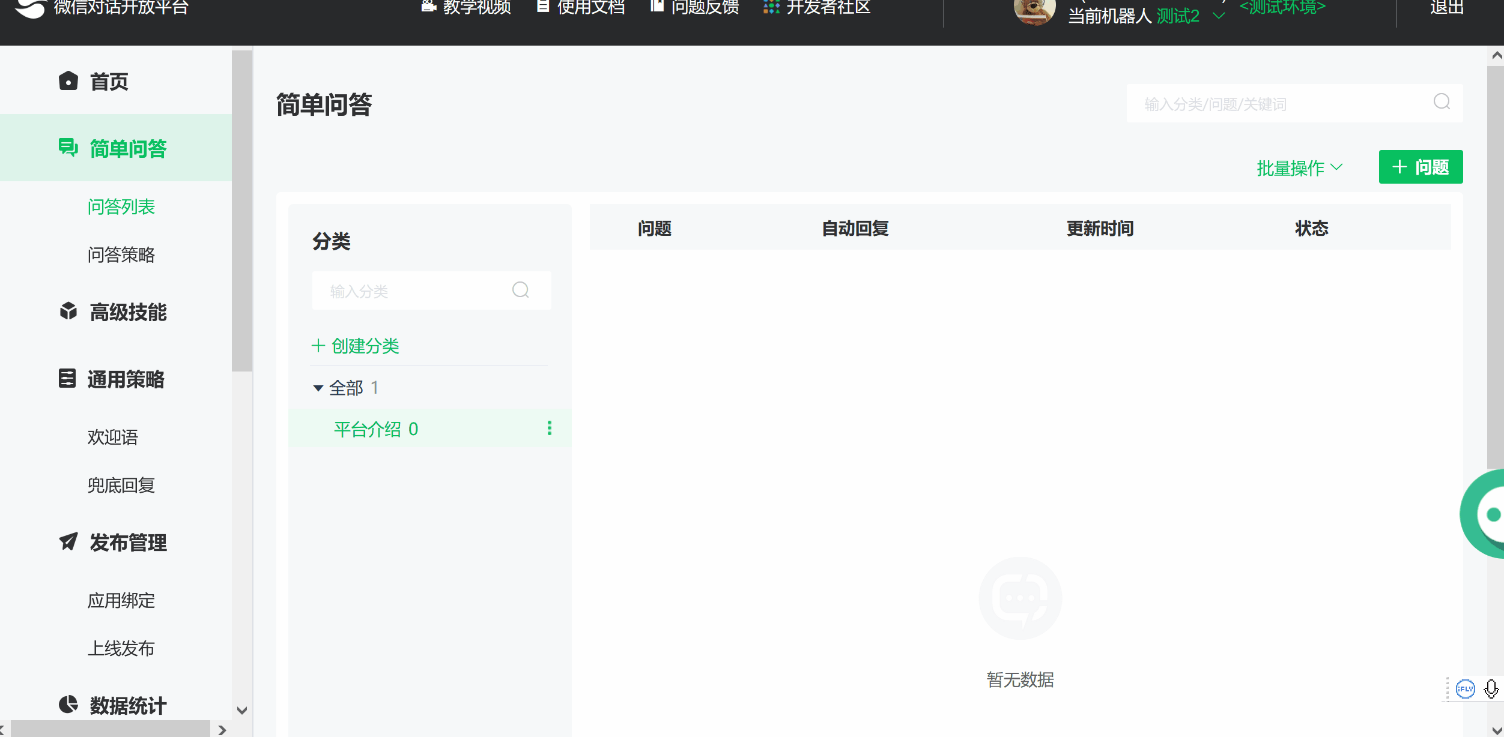Click the search icon in the category input

tap(520, 290)
